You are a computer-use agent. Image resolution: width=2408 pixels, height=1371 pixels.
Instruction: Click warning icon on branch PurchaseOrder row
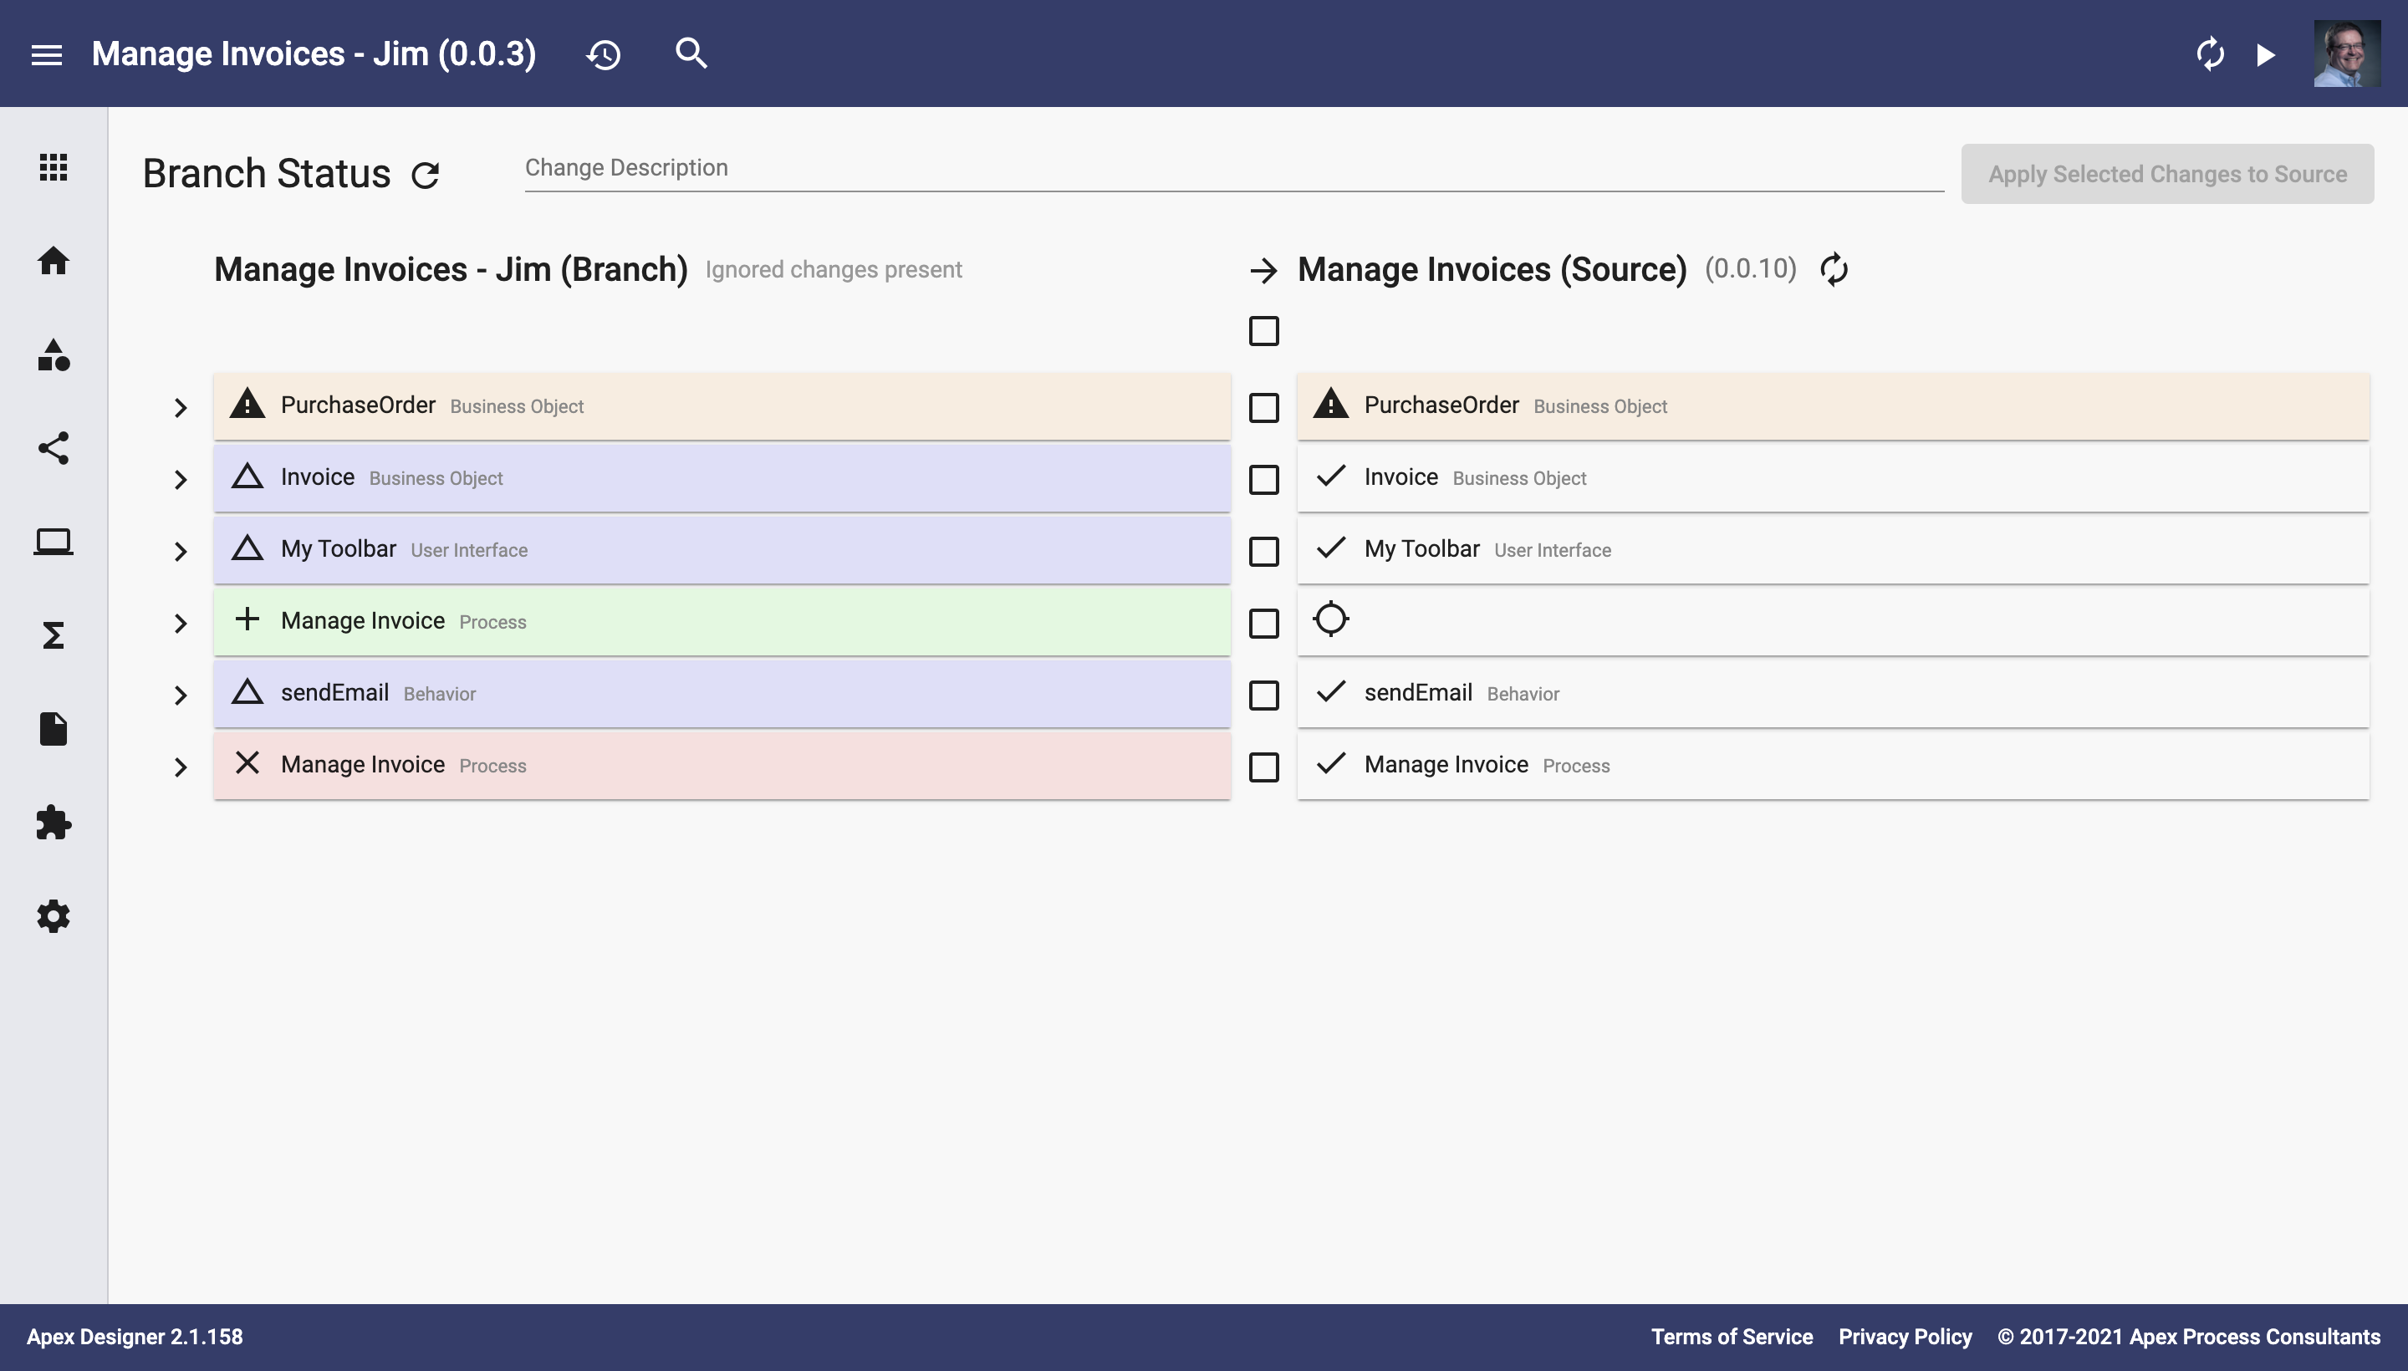coord(247,404)
